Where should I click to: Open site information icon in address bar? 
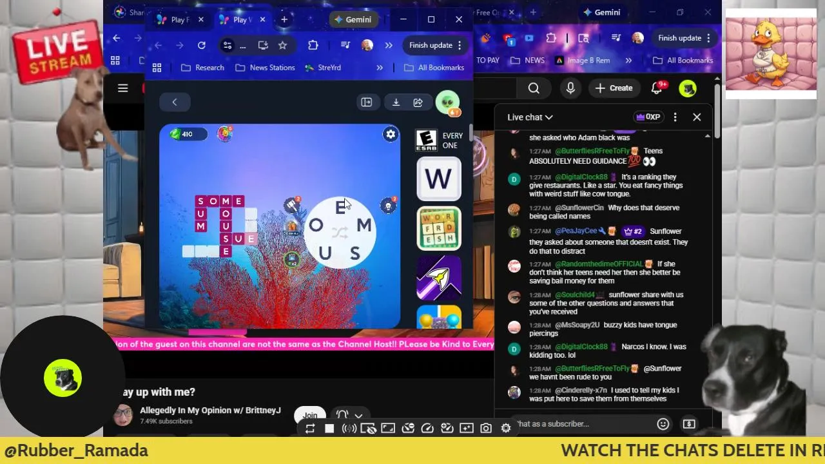[227, 45]
